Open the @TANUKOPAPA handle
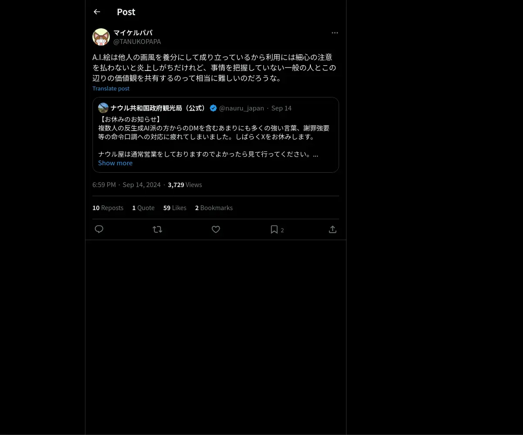The height and width of the screenshot is (435, 523). (137, 42)
